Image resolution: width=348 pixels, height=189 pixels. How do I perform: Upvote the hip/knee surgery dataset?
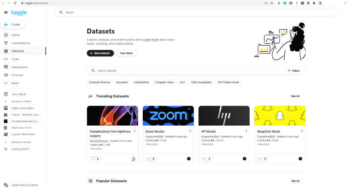93,159
